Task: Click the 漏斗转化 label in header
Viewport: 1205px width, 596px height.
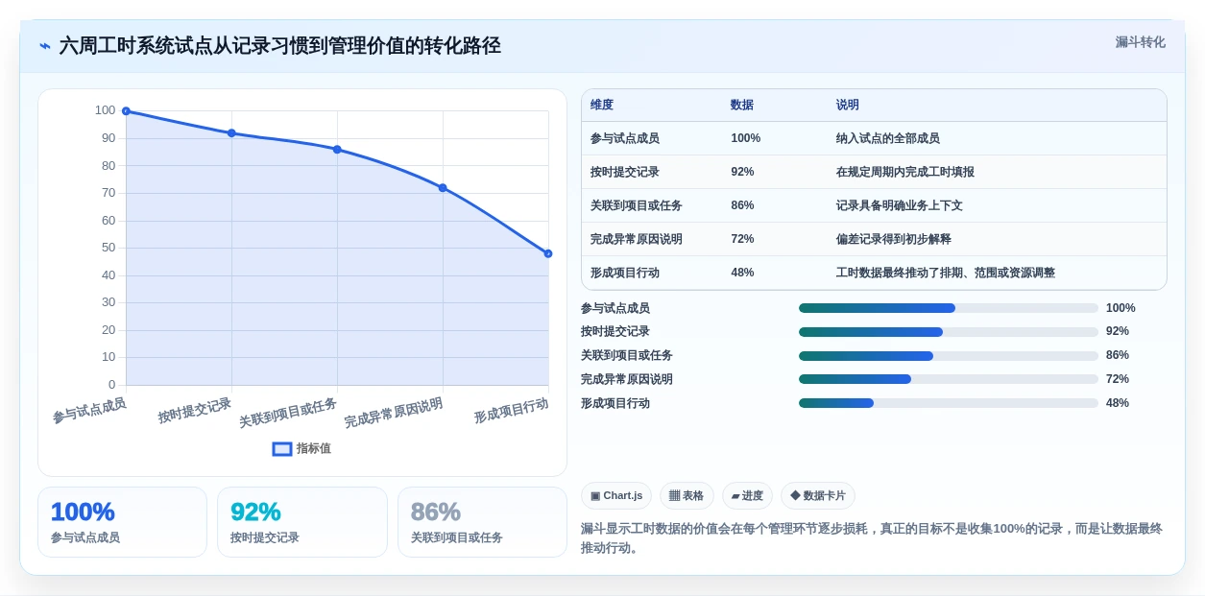Action: tap(1140, 42)
